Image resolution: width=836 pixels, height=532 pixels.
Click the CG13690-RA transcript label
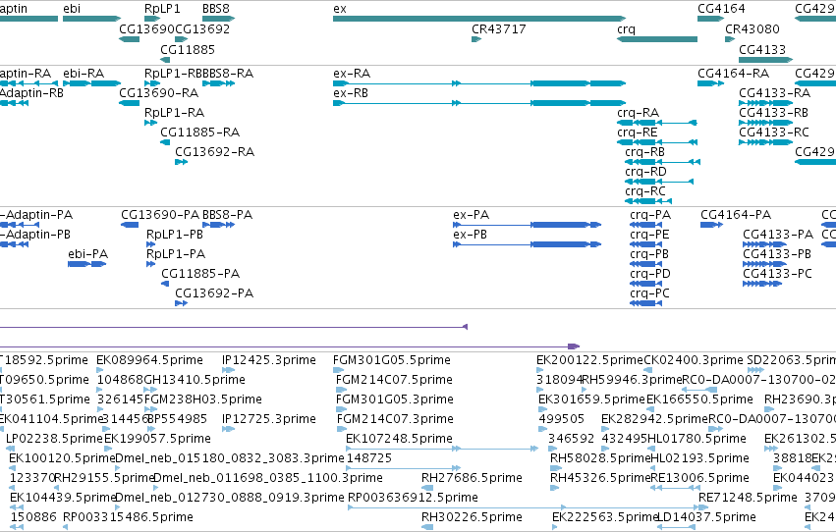click(158, 92)
